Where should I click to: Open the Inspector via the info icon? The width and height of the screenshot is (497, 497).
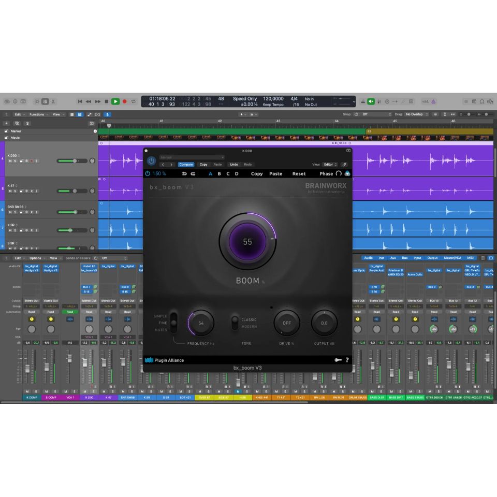(x=15, y=101)
